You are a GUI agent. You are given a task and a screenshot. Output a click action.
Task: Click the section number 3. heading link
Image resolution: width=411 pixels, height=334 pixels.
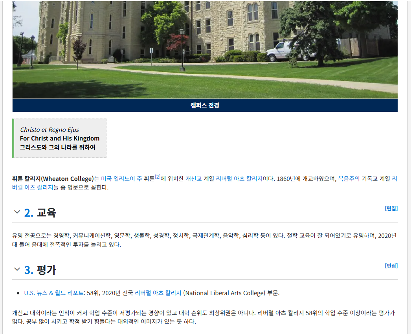(29, 270)
